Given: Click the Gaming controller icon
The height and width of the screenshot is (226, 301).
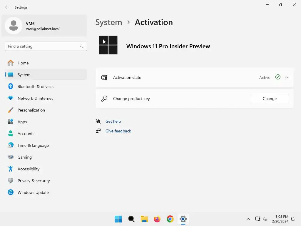Looking at the screenshot, I should pos(11,157).
